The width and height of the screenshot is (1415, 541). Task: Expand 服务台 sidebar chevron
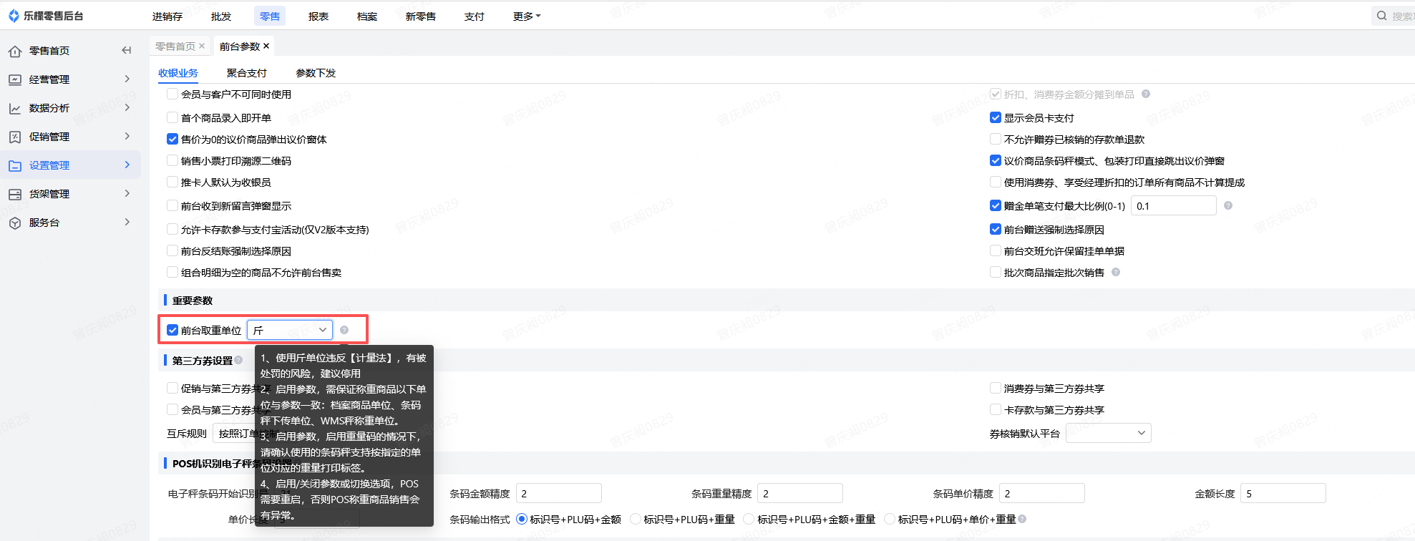[x=127, y=222]
